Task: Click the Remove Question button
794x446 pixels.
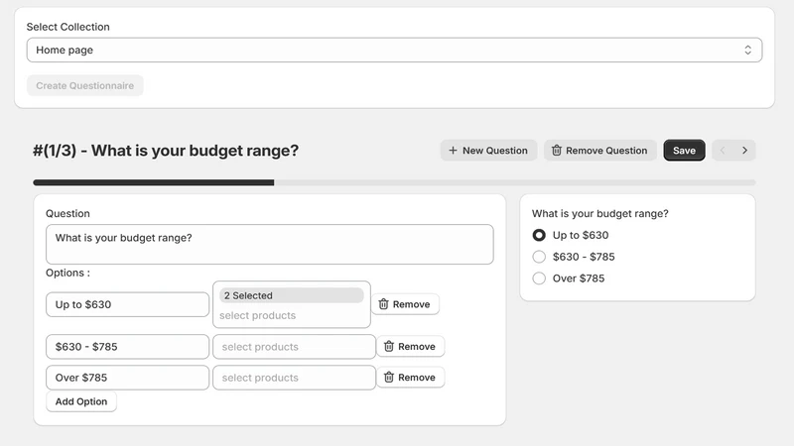Action: (x=600, y=151)
